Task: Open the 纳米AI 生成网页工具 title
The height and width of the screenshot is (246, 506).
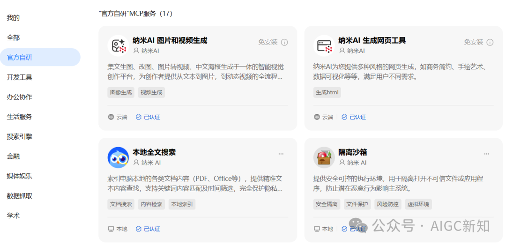Action: pos(372,40)
